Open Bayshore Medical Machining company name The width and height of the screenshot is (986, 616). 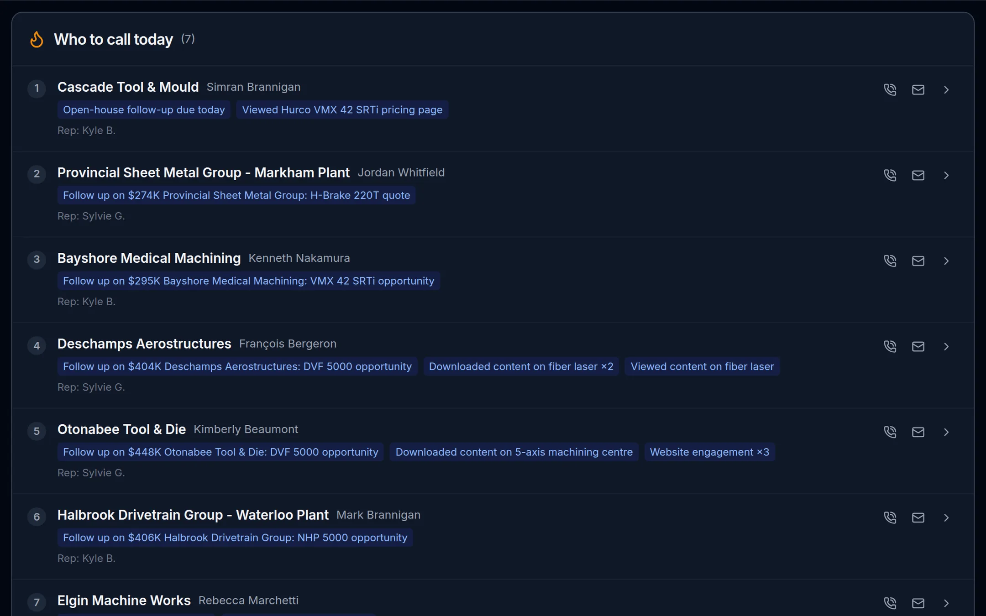coord(149,258)
